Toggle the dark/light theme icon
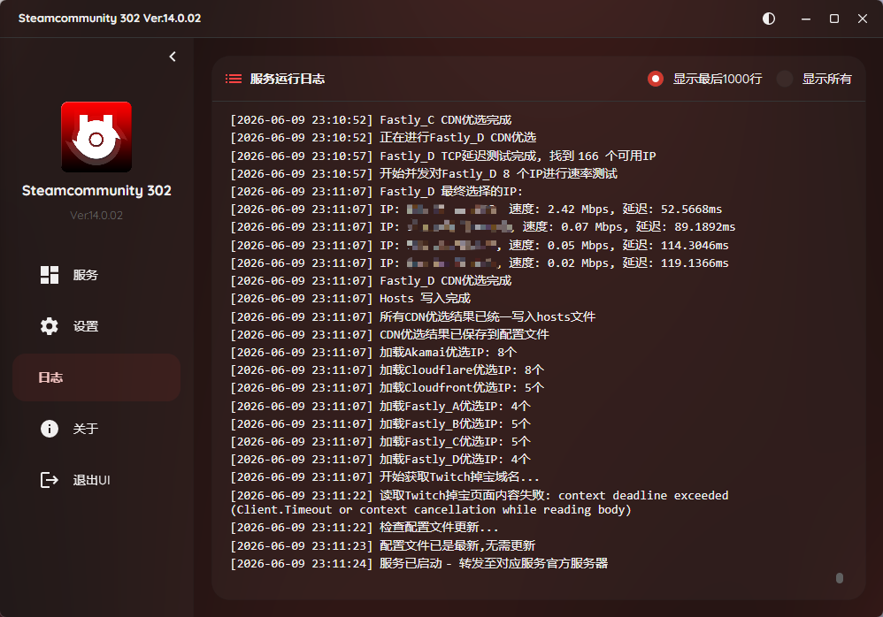883x617 pixels. 769,19
